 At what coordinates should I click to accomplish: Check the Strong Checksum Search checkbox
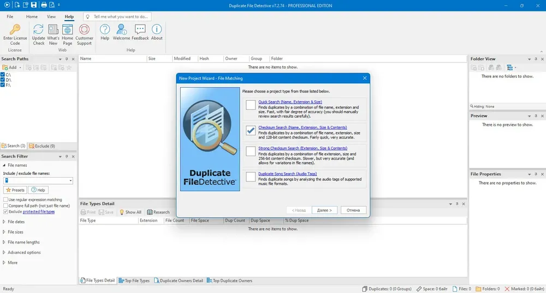pos(251,151)
